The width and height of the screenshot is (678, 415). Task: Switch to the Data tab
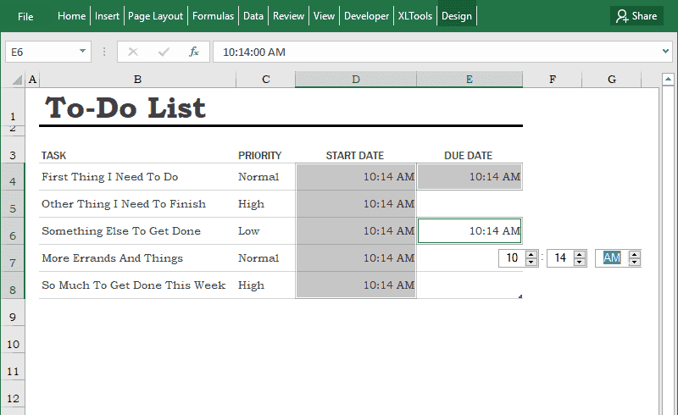click(253, 16)
